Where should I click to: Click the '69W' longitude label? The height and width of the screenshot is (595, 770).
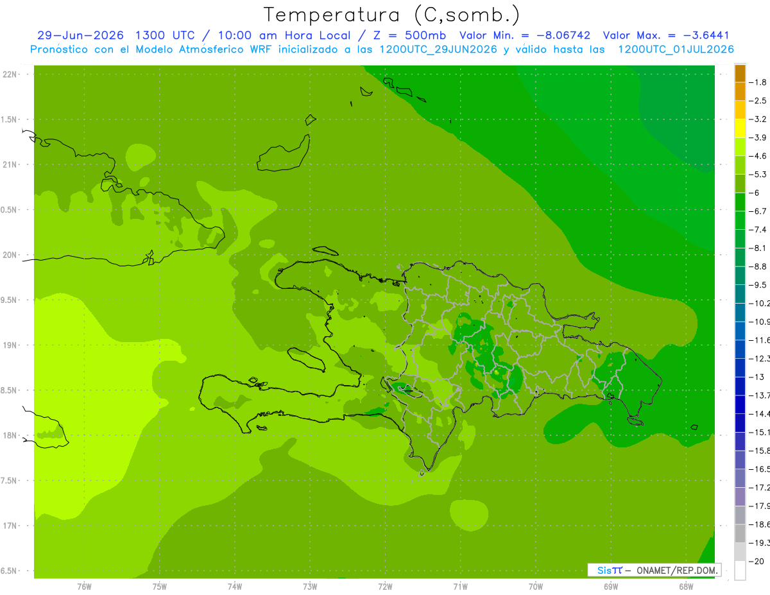pyautogui.click(x=610, y=586)
